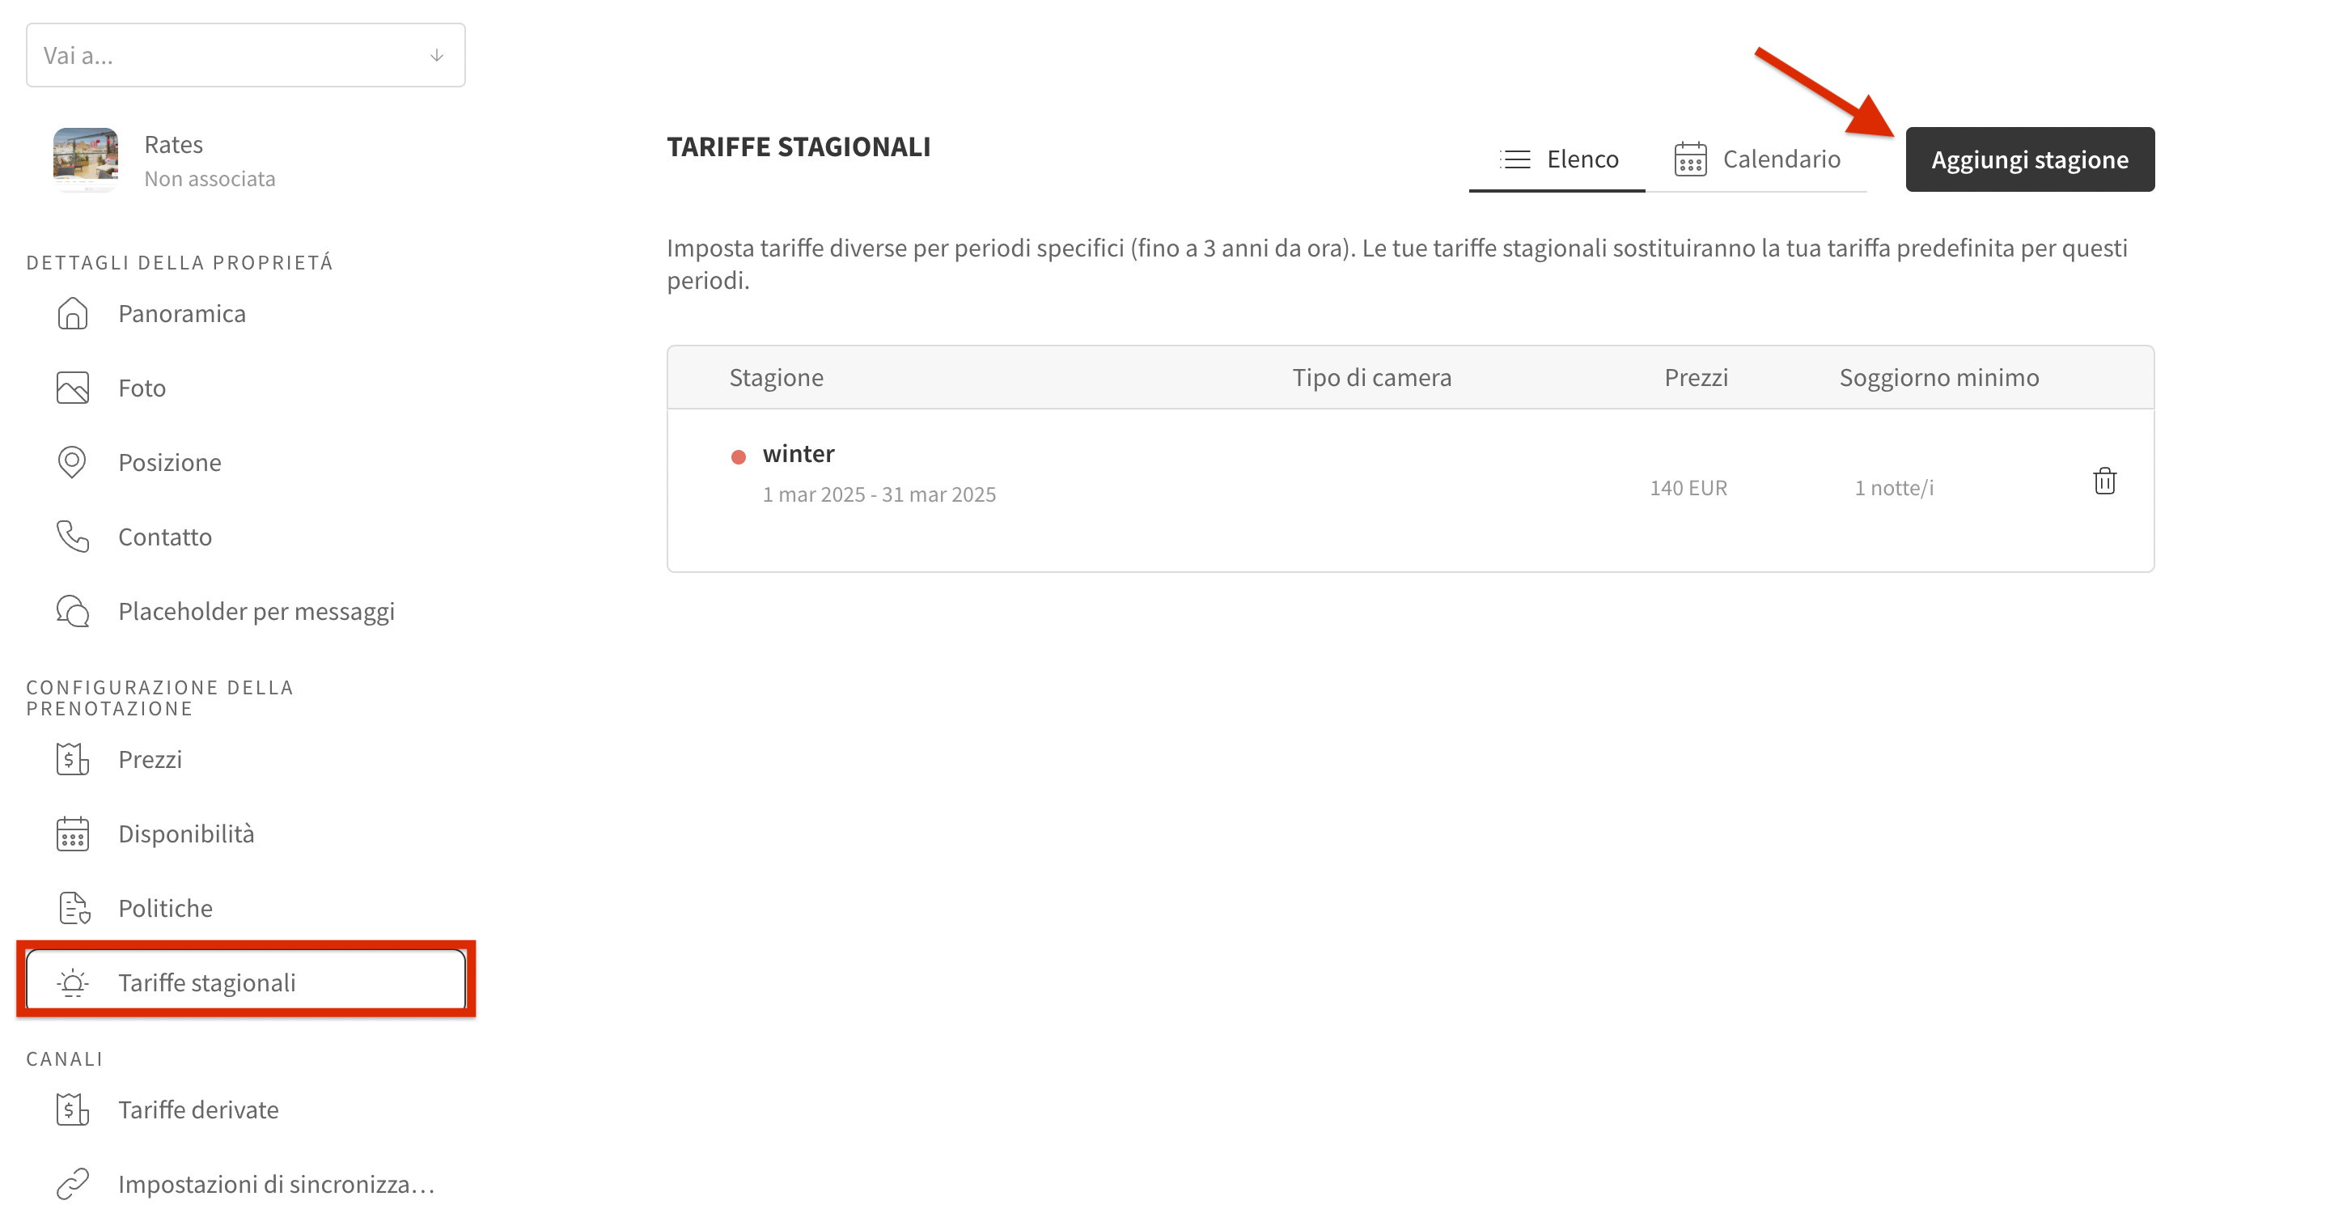
Task: Click the Rates property thumbnail image
Action: (85, 159)
